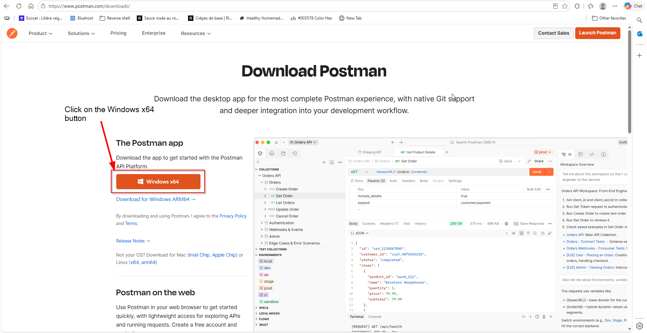Open the Privacy Policy link
Screen dimensions: 647x333
[x=233, y=216]
